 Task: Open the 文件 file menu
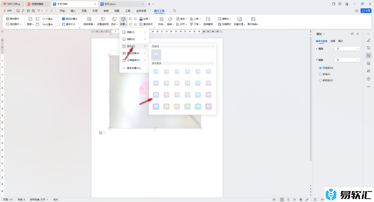click(x=8, y=11)
